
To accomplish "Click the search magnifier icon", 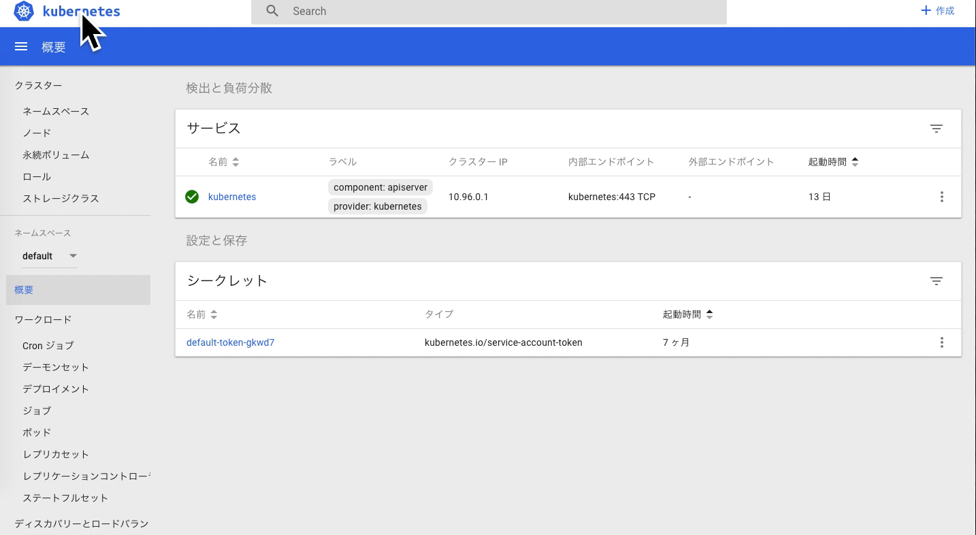I will pos(272,11).
